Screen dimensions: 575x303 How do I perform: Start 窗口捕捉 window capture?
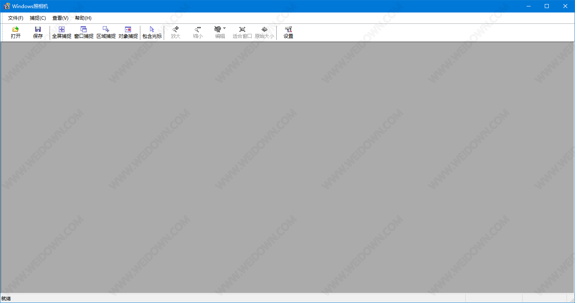tap(84, 32)
